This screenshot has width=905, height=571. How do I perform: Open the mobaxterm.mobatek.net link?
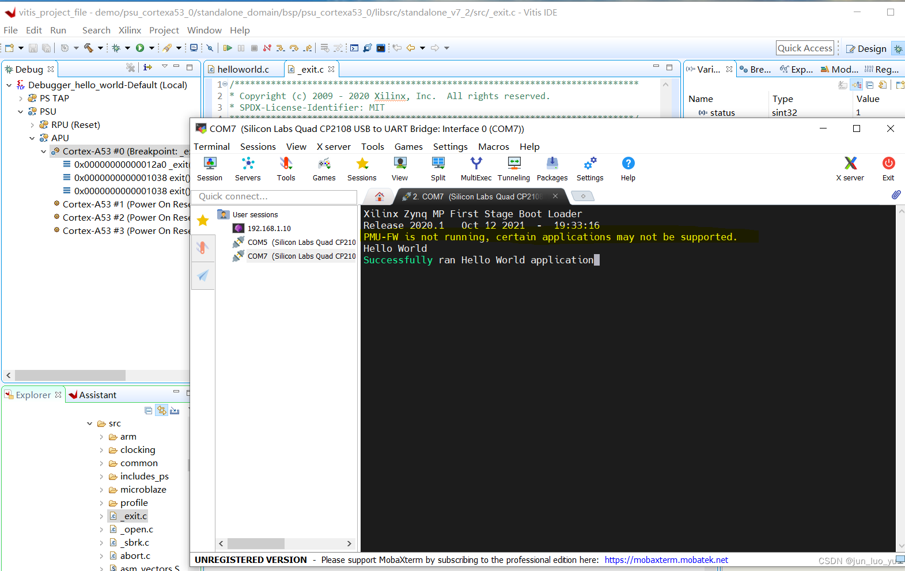tap(666, 560)
